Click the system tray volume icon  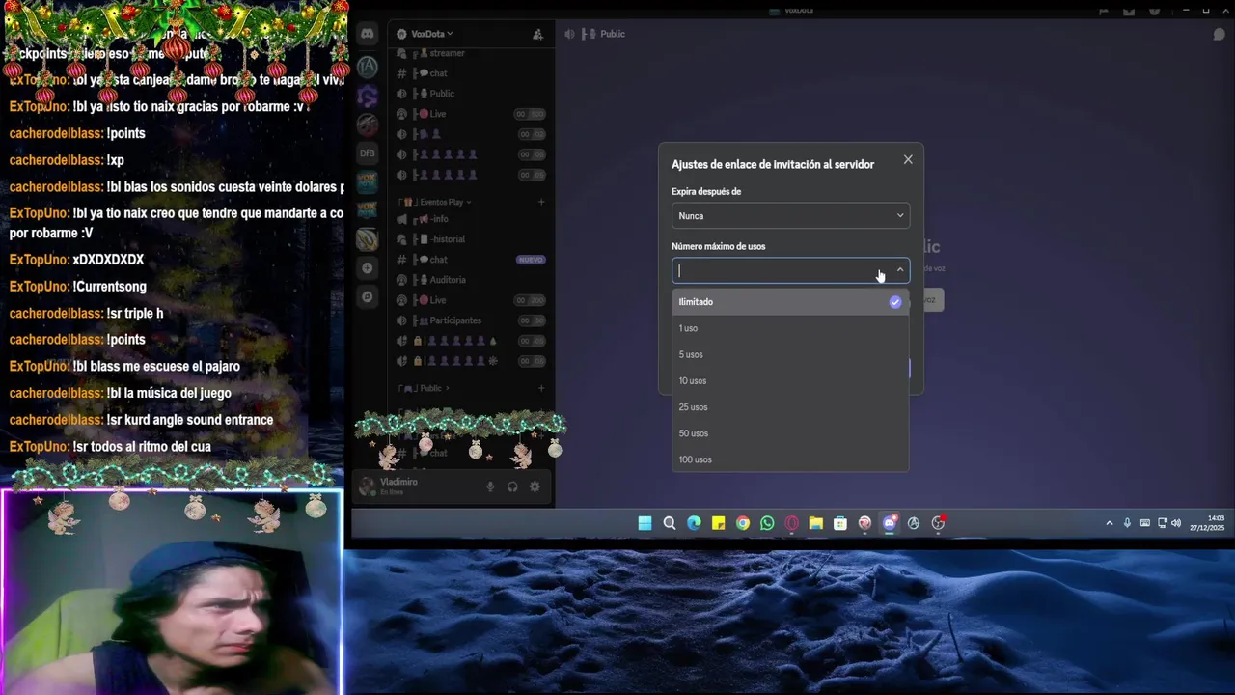[x=1176, y=523]
